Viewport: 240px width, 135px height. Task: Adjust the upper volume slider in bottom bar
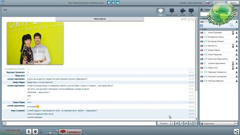(x=50, y=130)
